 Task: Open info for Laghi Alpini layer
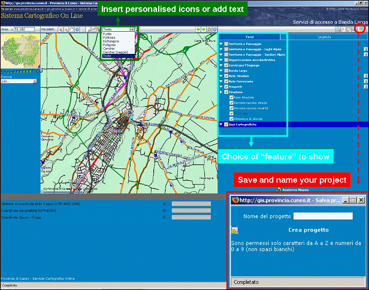tap(365, 49)
